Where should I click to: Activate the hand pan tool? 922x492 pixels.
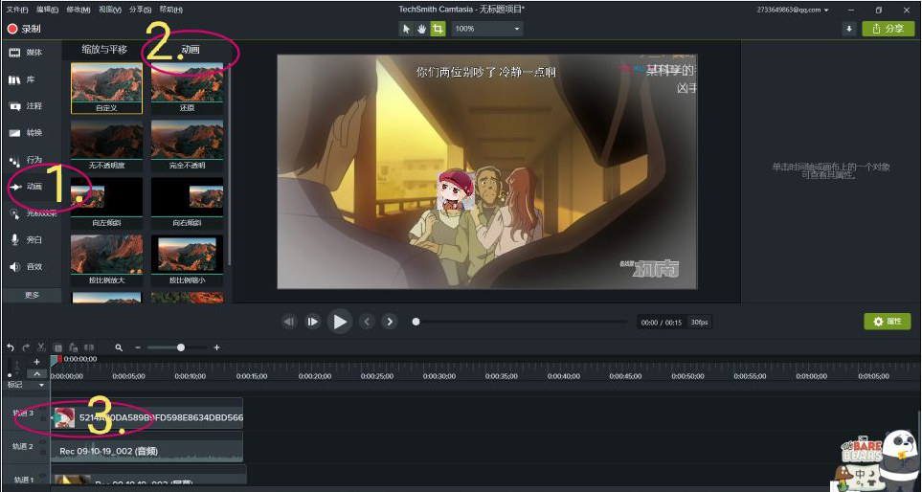tap(421, 29)
